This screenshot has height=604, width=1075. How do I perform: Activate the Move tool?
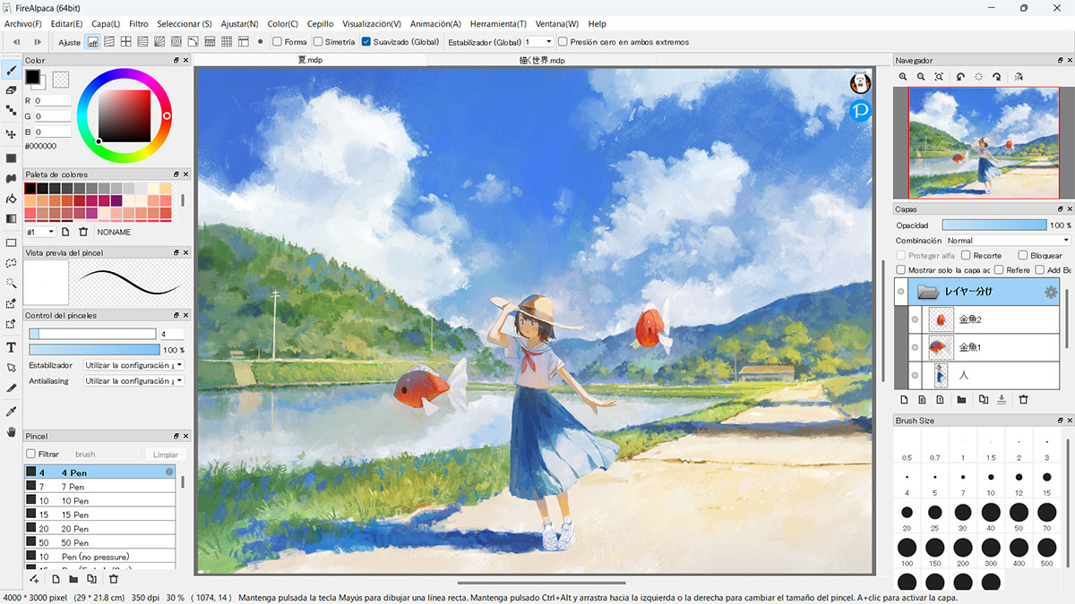12,134
